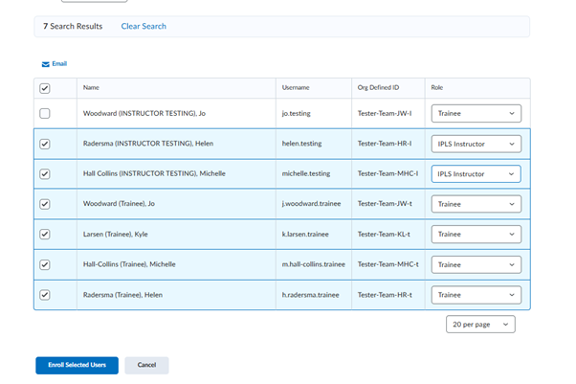
Task: Click Enroll Selected Users button
Action: [x=78, y=365]
